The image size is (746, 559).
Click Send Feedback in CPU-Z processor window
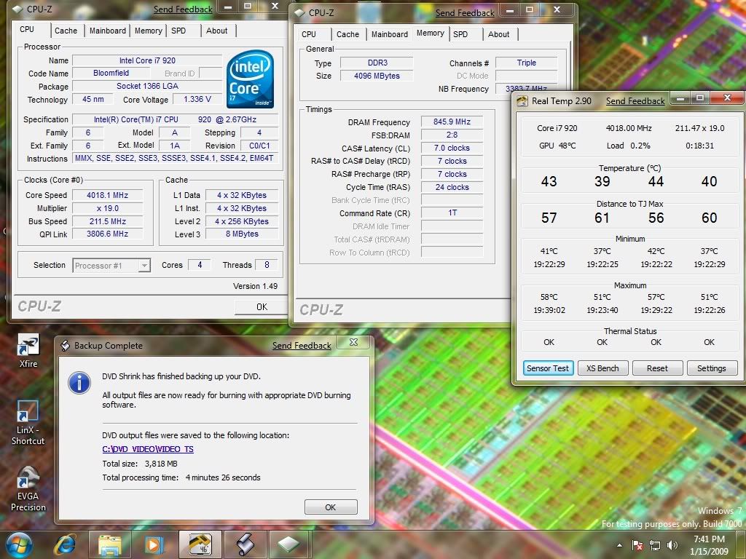point(183,9)
